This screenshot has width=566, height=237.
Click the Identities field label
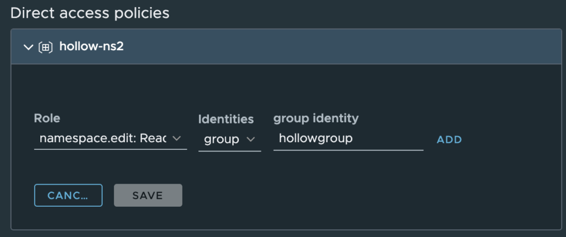(226, 119)
